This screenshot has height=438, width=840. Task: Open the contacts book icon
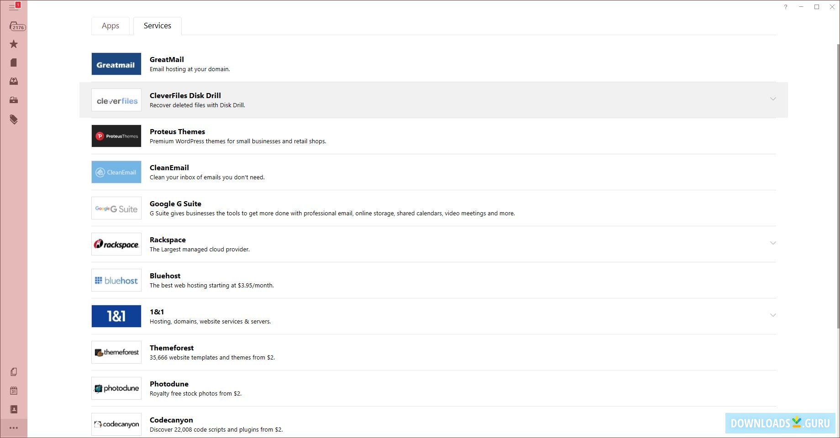(x=14, y=409)
